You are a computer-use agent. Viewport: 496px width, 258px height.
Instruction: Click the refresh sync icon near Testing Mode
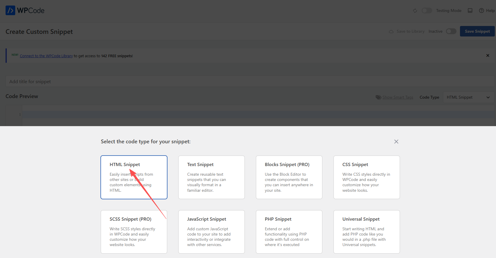point(415,11)
